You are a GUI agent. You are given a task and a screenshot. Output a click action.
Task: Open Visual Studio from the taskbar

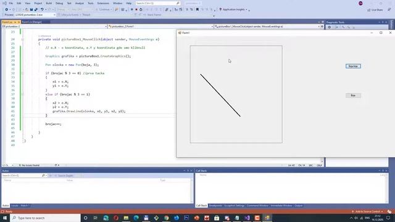pyautogui.click(x=247, y=218)
